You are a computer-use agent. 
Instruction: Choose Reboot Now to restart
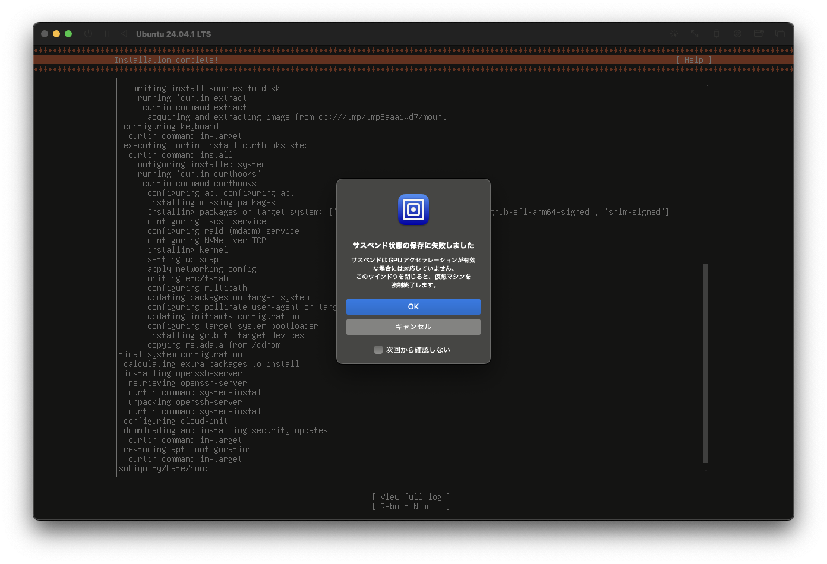(x=411, y=506)
